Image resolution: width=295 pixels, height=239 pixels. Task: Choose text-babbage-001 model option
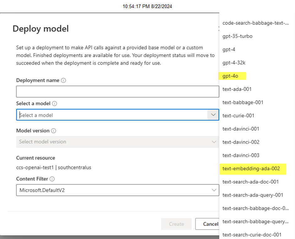tap(243, 103)
